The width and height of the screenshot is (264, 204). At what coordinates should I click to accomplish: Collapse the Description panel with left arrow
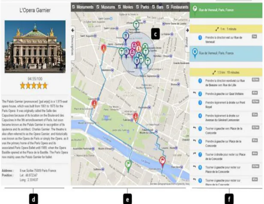click(x=73, y=30)
